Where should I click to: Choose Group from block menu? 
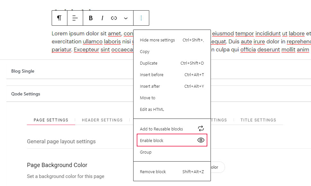pos(172,152)
